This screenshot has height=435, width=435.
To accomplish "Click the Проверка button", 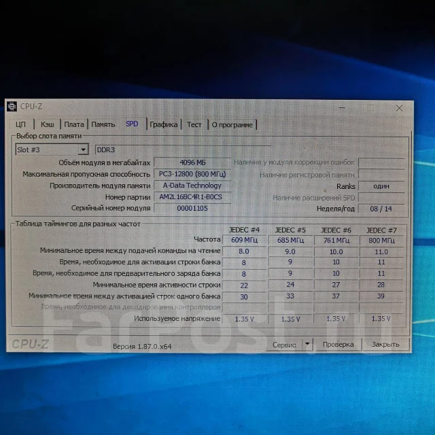I will [338, 345].
